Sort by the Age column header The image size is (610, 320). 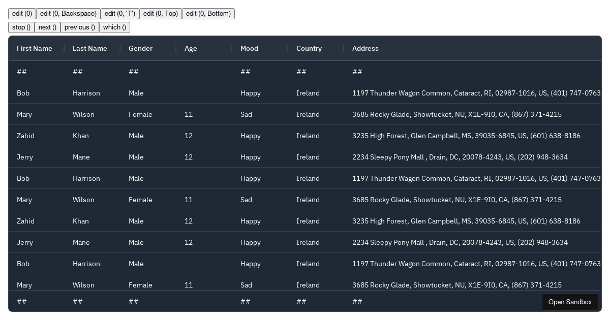click(191, 48)
